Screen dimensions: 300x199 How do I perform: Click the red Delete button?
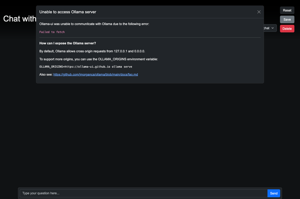[287, 29]
